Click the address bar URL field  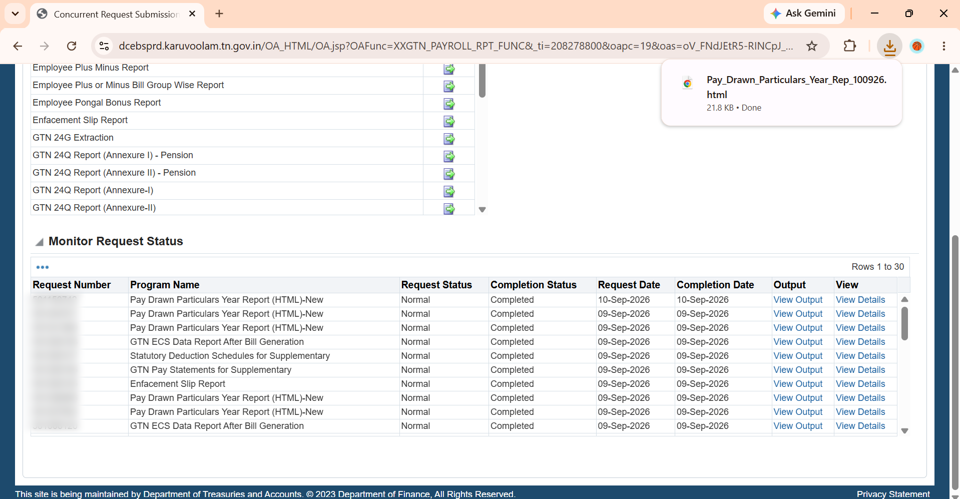click(x=455, y=46)
